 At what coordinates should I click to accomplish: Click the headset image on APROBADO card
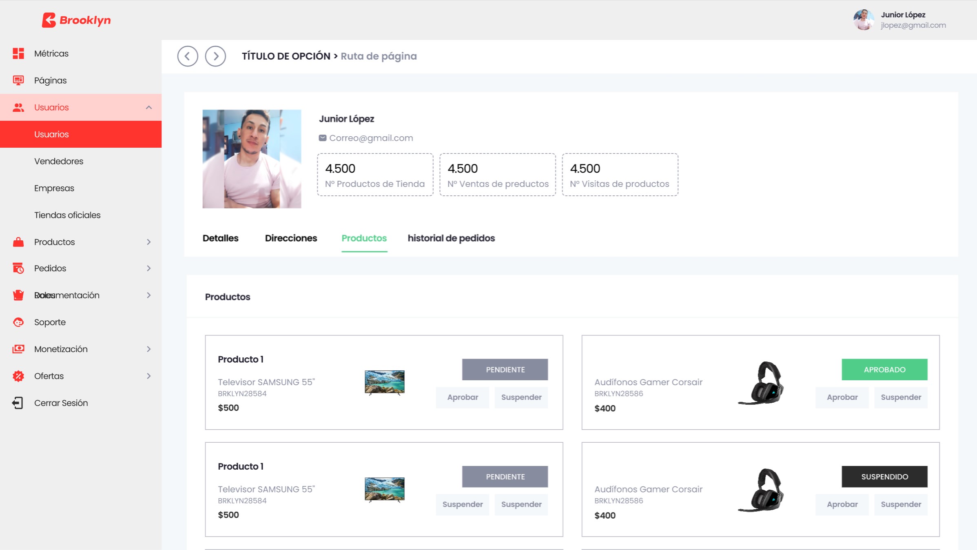[761, 383]
